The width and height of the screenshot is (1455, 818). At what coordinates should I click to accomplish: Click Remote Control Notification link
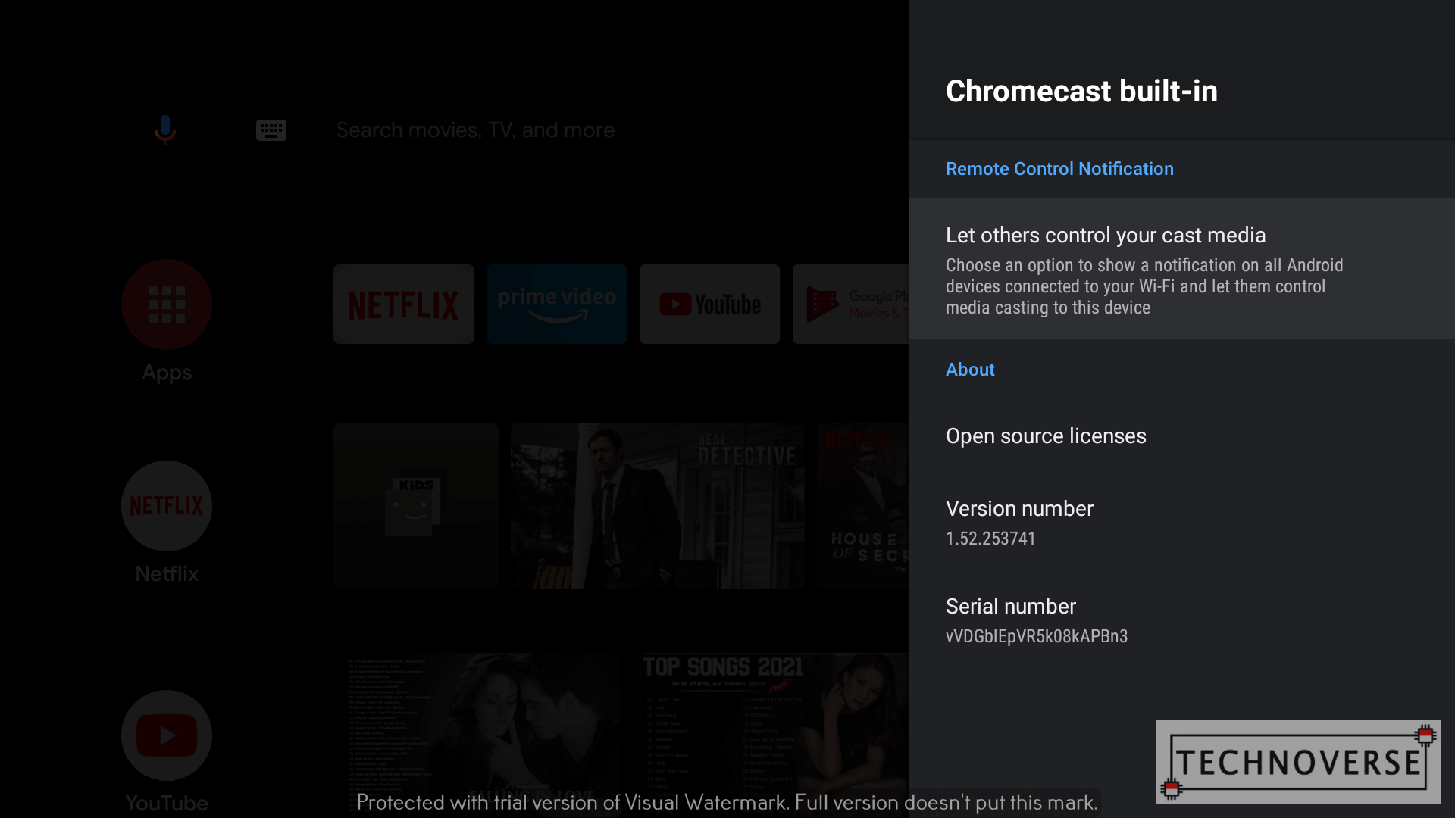[1059, 168]
